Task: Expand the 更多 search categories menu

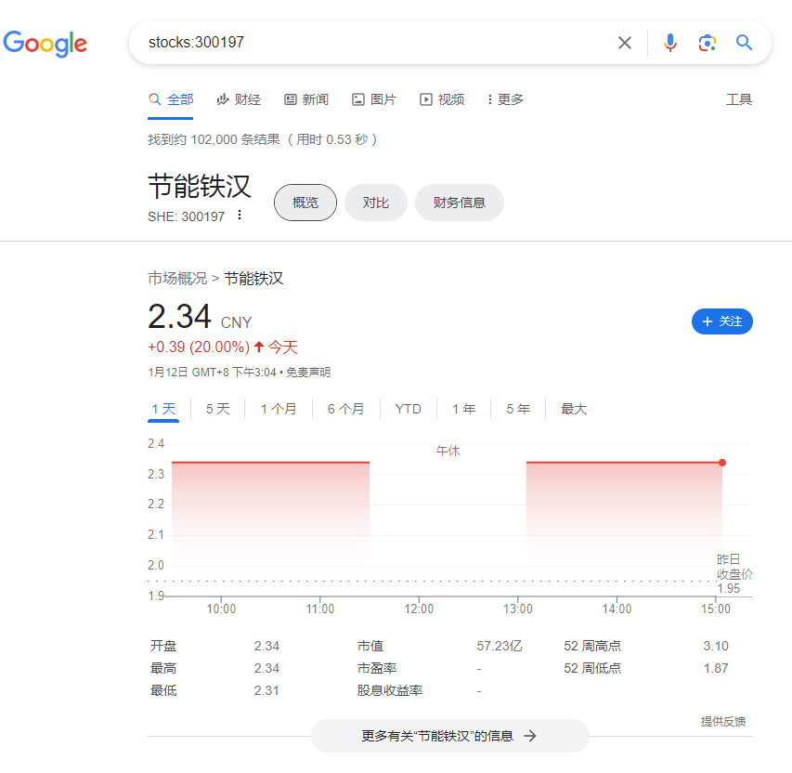Action: tap(505, 99)
